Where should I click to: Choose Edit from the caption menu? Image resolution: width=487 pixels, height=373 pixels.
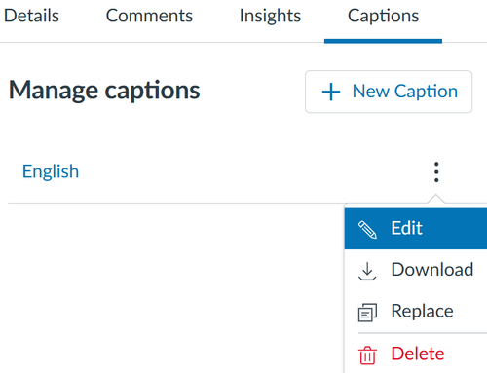click(x=416, y=229)
